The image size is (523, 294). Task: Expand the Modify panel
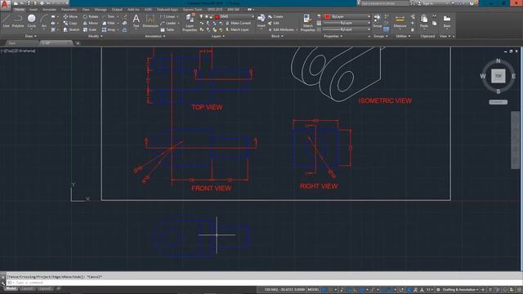[95, 36]
